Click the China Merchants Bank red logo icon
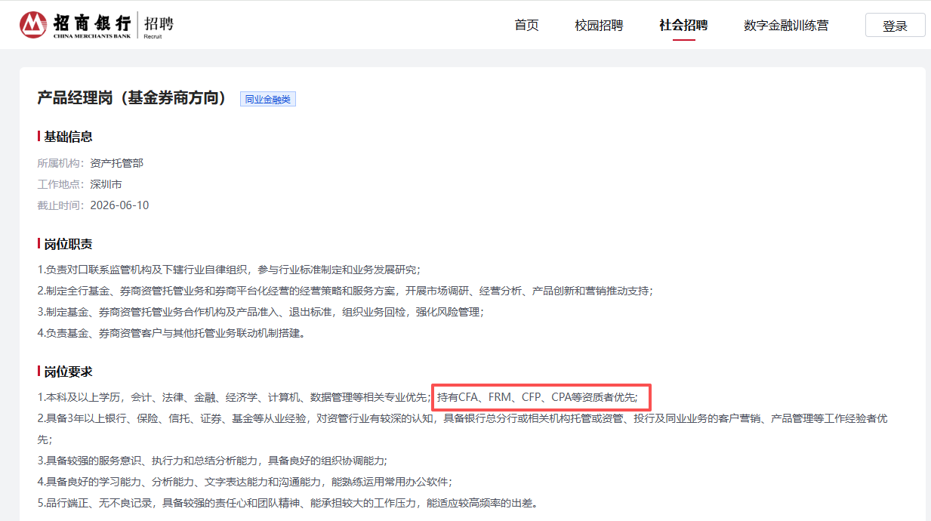931x521 pixels. pos(33,25)
